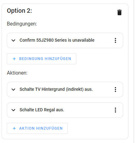This screenshot has height=143, width=135.
Task: Delete Option 2 with the trash icon
Action: click(x=119, y=12)
